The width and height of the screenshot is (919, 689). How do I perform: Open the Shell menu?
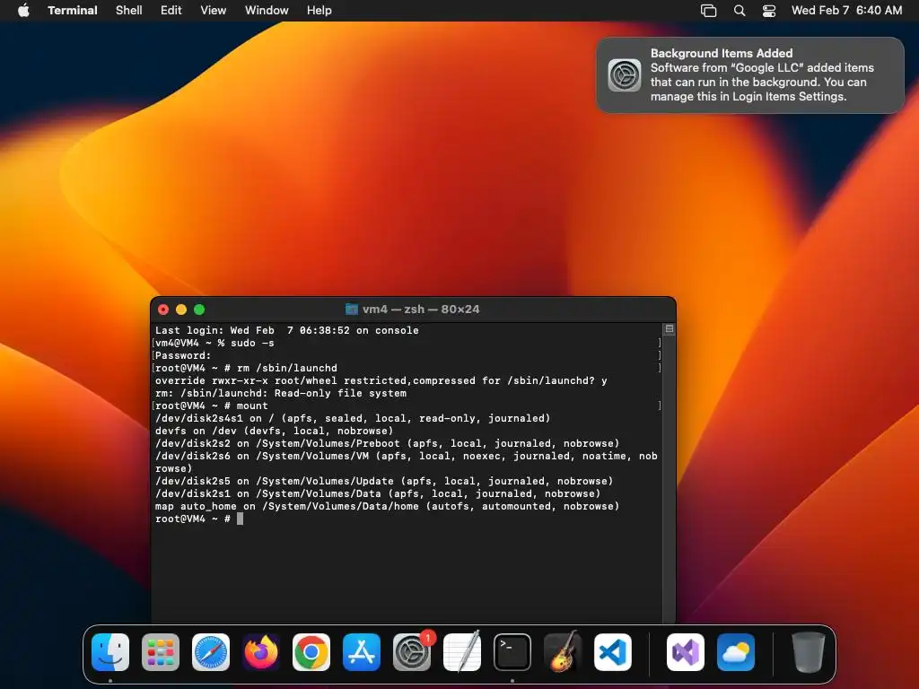(x=129, y=11)
